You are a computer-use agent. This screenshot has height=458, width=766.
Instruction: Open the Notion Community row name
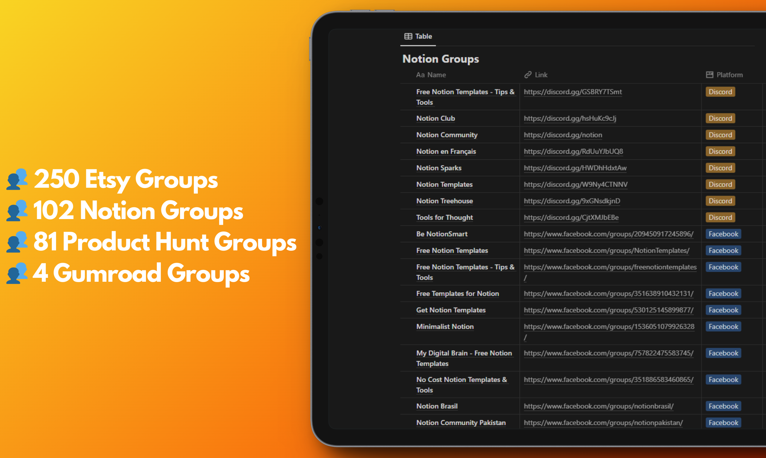pyautogui.click(x=447, y=135)
